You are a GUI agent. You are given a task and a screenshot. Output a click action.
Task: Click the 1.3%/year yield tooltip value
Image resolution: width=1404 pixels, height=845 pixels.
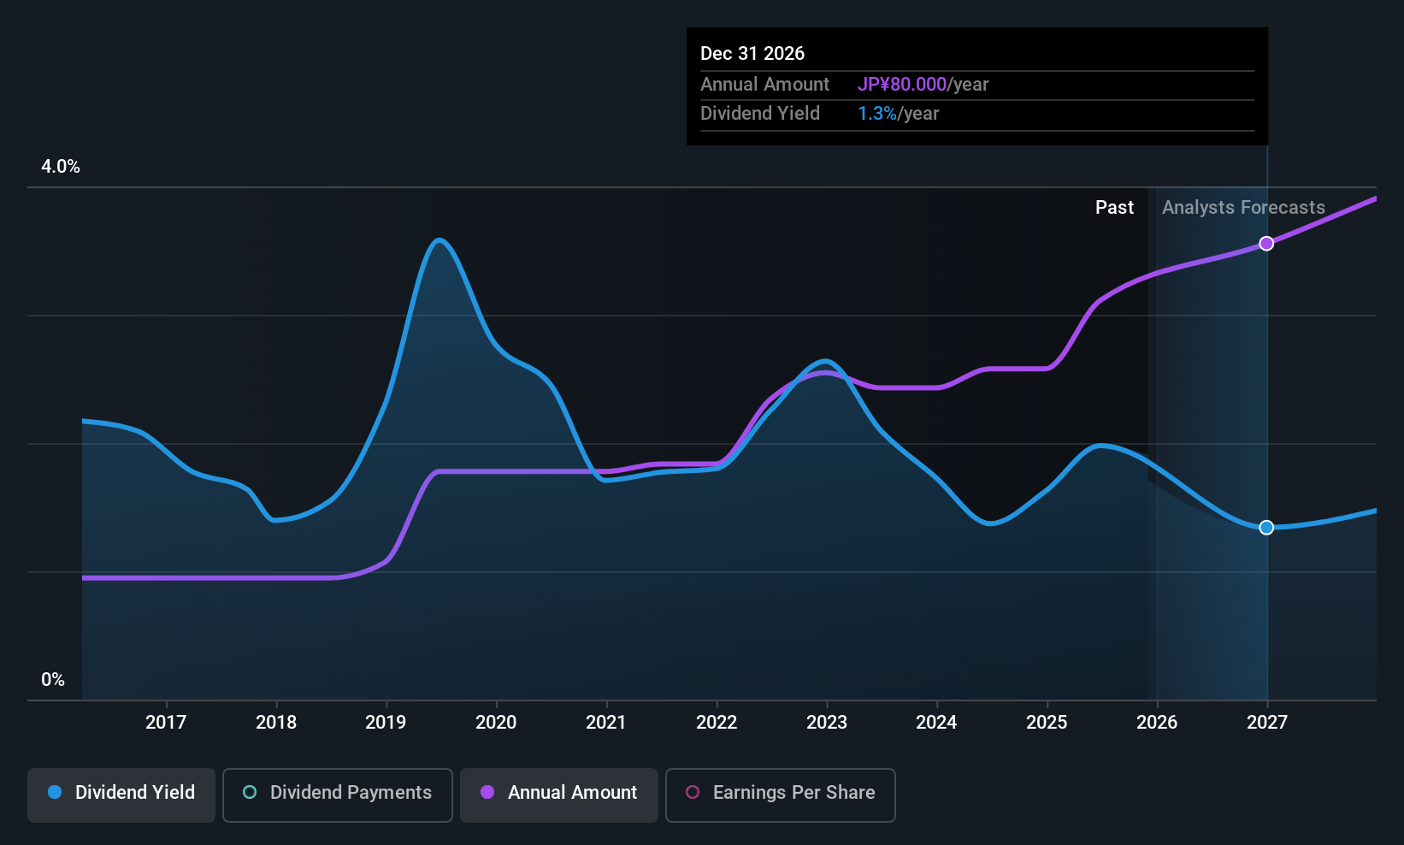[x=898, y=114]
